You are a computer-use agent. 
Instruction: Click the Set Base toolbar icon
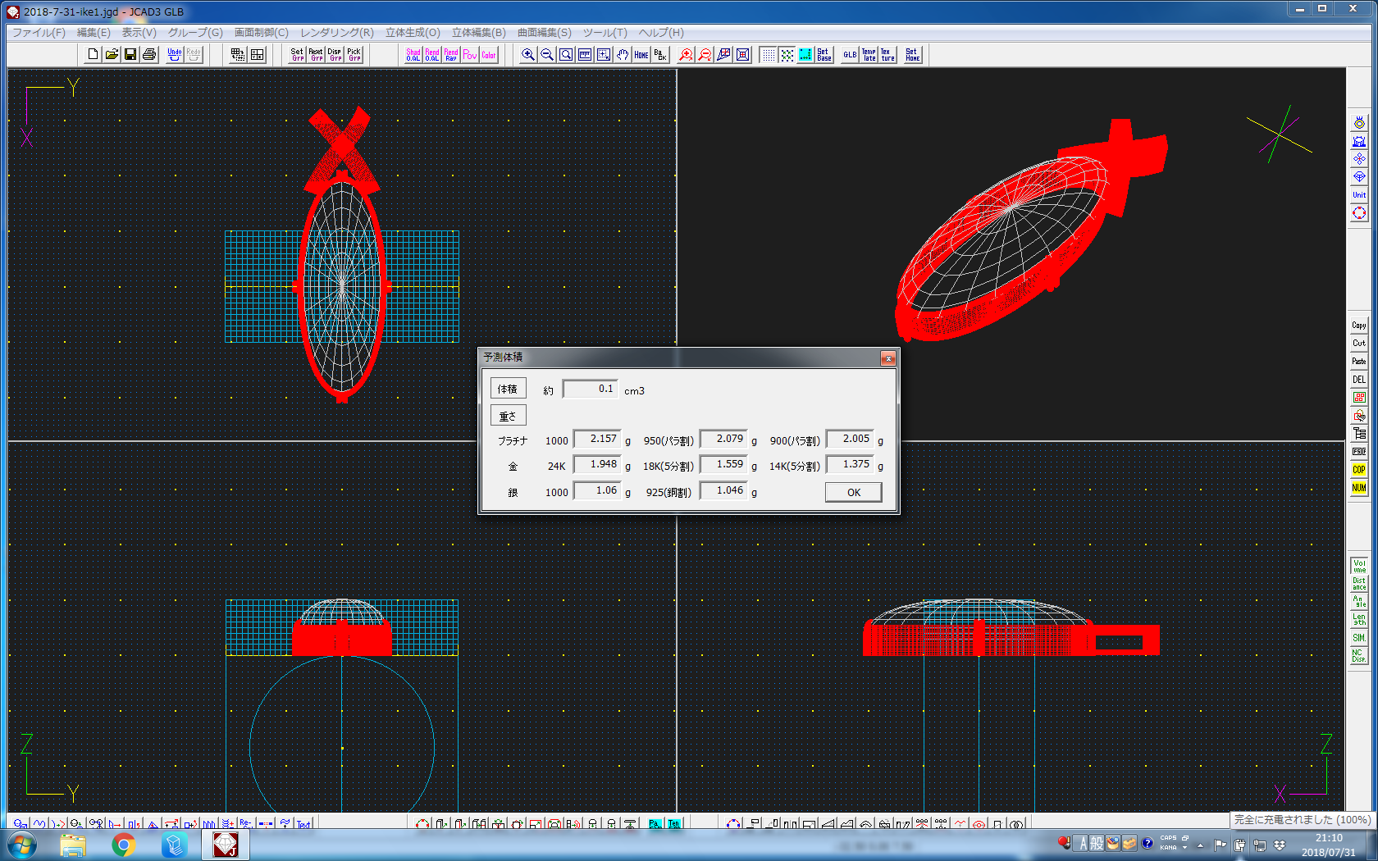click(824, 54)
